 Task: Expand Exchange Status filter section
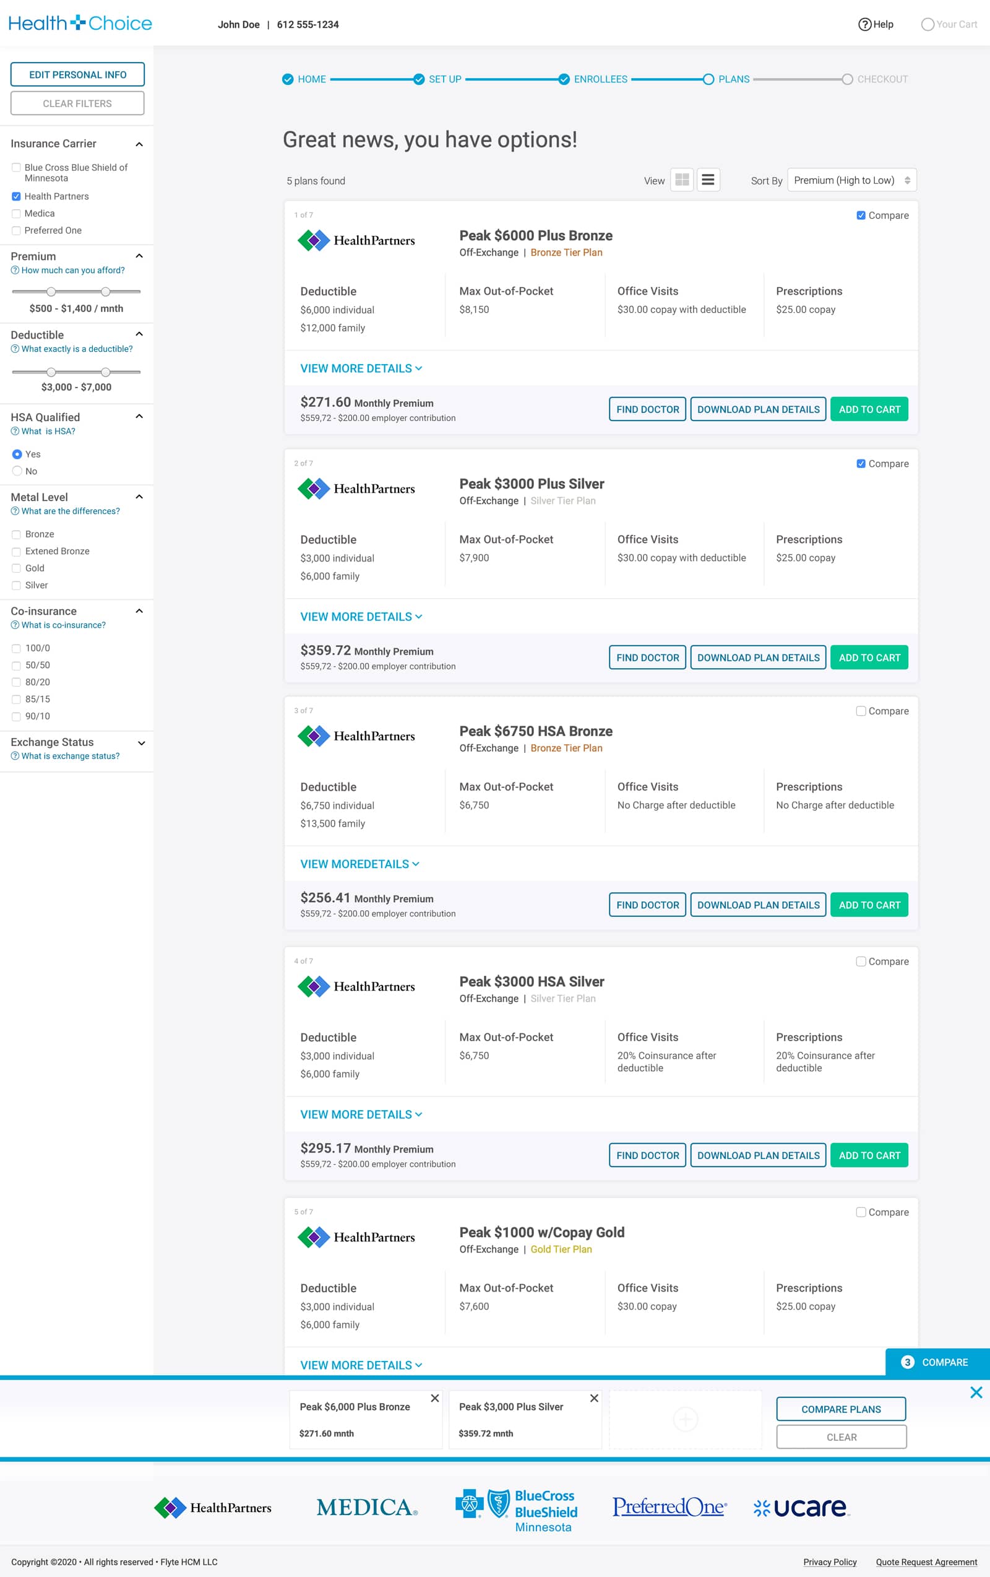coord(141,744)
